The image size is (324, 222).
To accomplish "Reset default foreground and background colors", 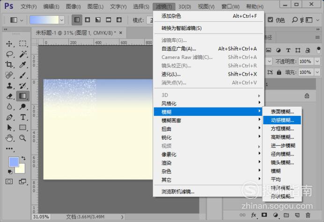I will click(10, 172).
